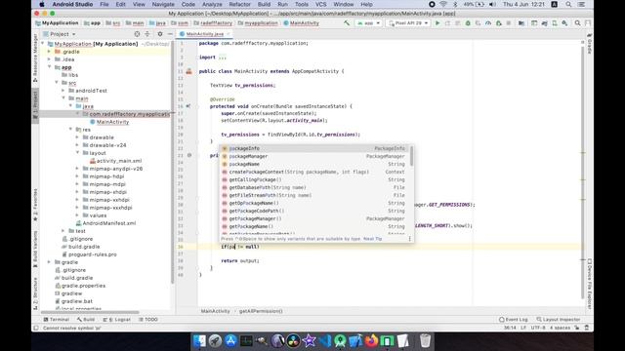The height and width of the screenshot is (351, 625).
Task: Choose createPackageContext completion suggestion
Action: click(314, 172)
